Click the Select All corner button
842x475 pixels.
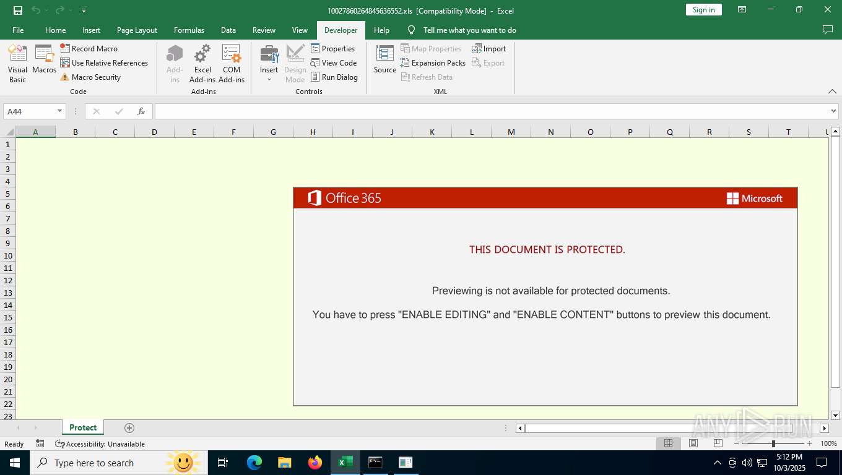click(x=8, y=132)
